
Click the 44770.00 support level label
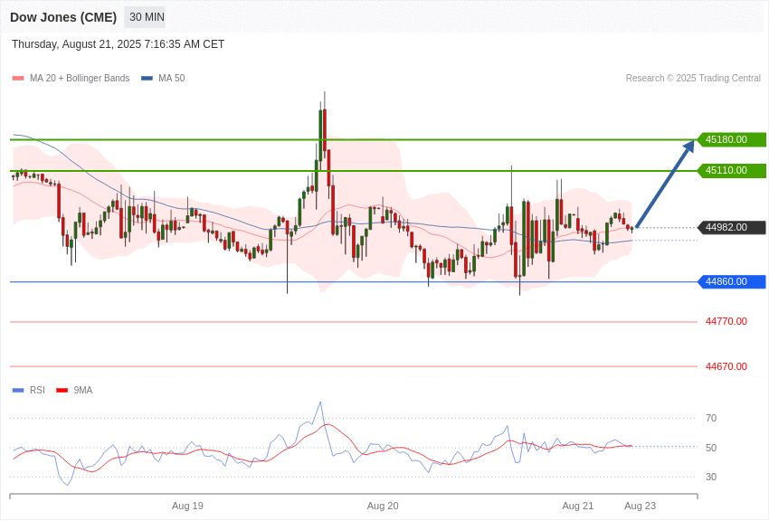[726, 321]
